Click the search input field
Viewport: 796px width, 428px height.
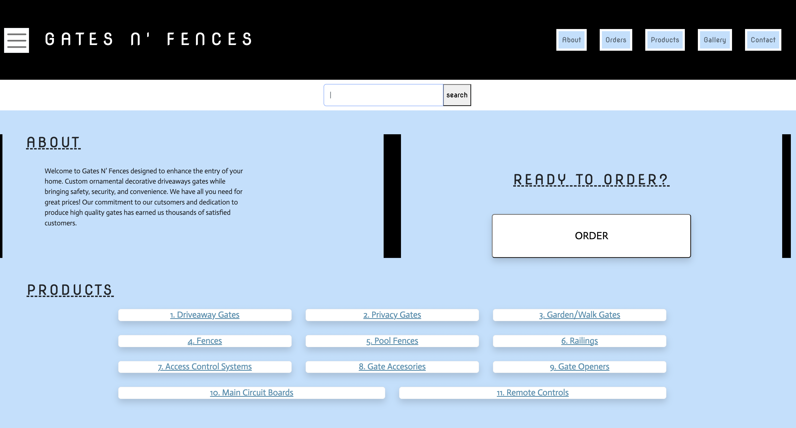(x=383, y=95)
